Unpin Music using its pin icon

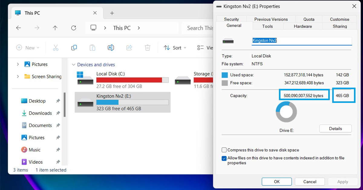pyautogui.click(x=58, y=150)
